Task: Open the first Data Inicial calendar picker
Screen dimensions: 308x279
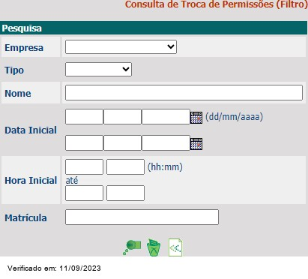Action: 196,118
